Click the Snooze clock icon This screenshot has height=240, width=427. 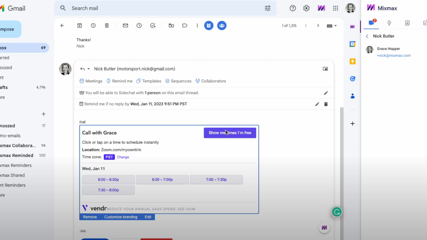[x=139, y=26]
